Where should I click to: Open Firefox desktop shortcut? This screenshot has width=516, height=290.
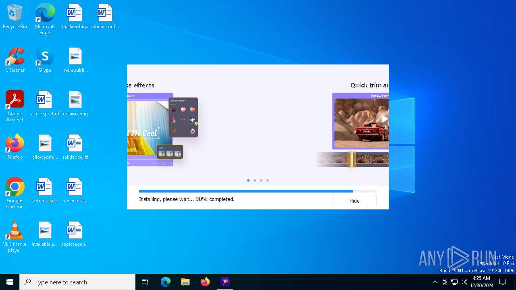(x=15, y=147)
